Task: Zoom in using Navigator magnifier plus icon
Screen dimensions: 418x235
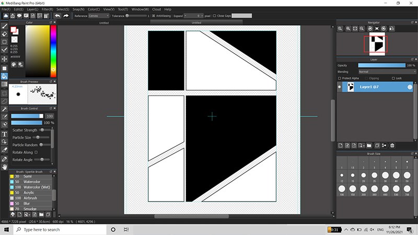Action: coord(348,29)
